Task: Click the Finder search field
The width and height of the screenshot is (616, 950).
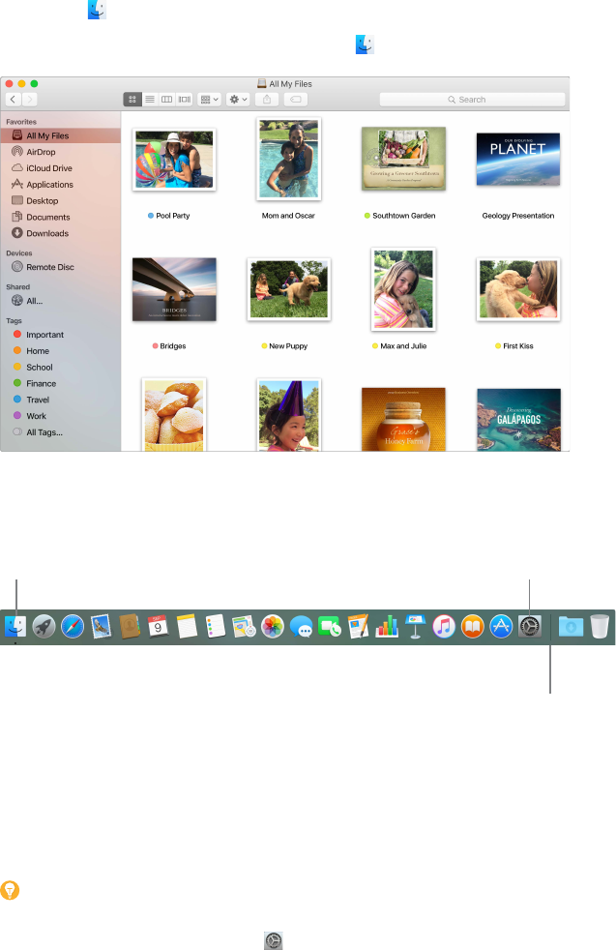Action: click(472, 99)
